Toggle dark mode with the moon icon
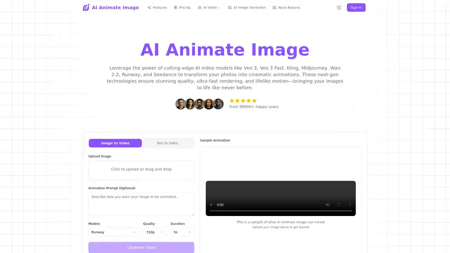 coord(339,7)
